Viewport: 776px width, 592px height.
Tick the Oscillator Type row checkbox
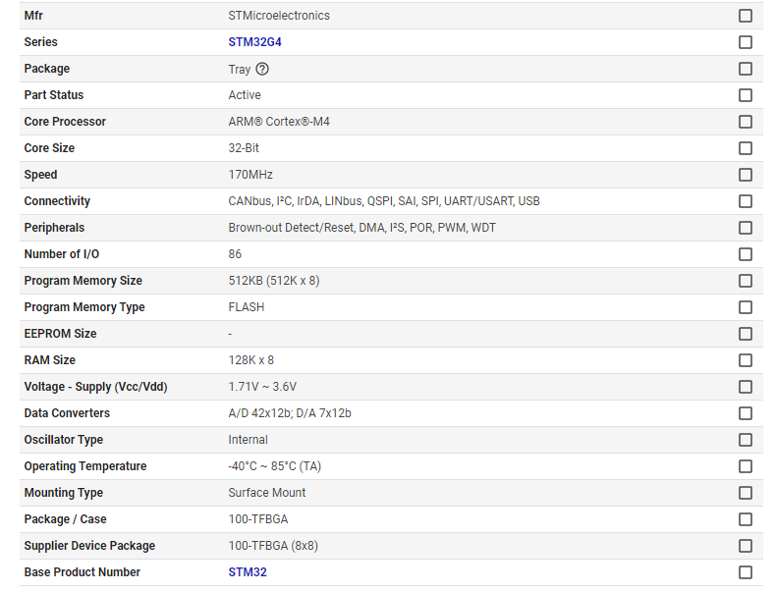click(x=746, y=440)
